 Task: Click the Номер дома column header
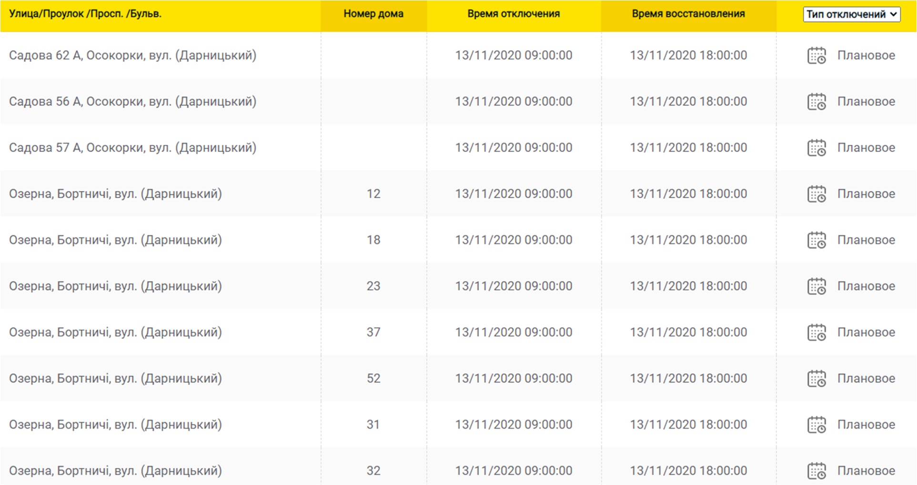pos(373,14)
